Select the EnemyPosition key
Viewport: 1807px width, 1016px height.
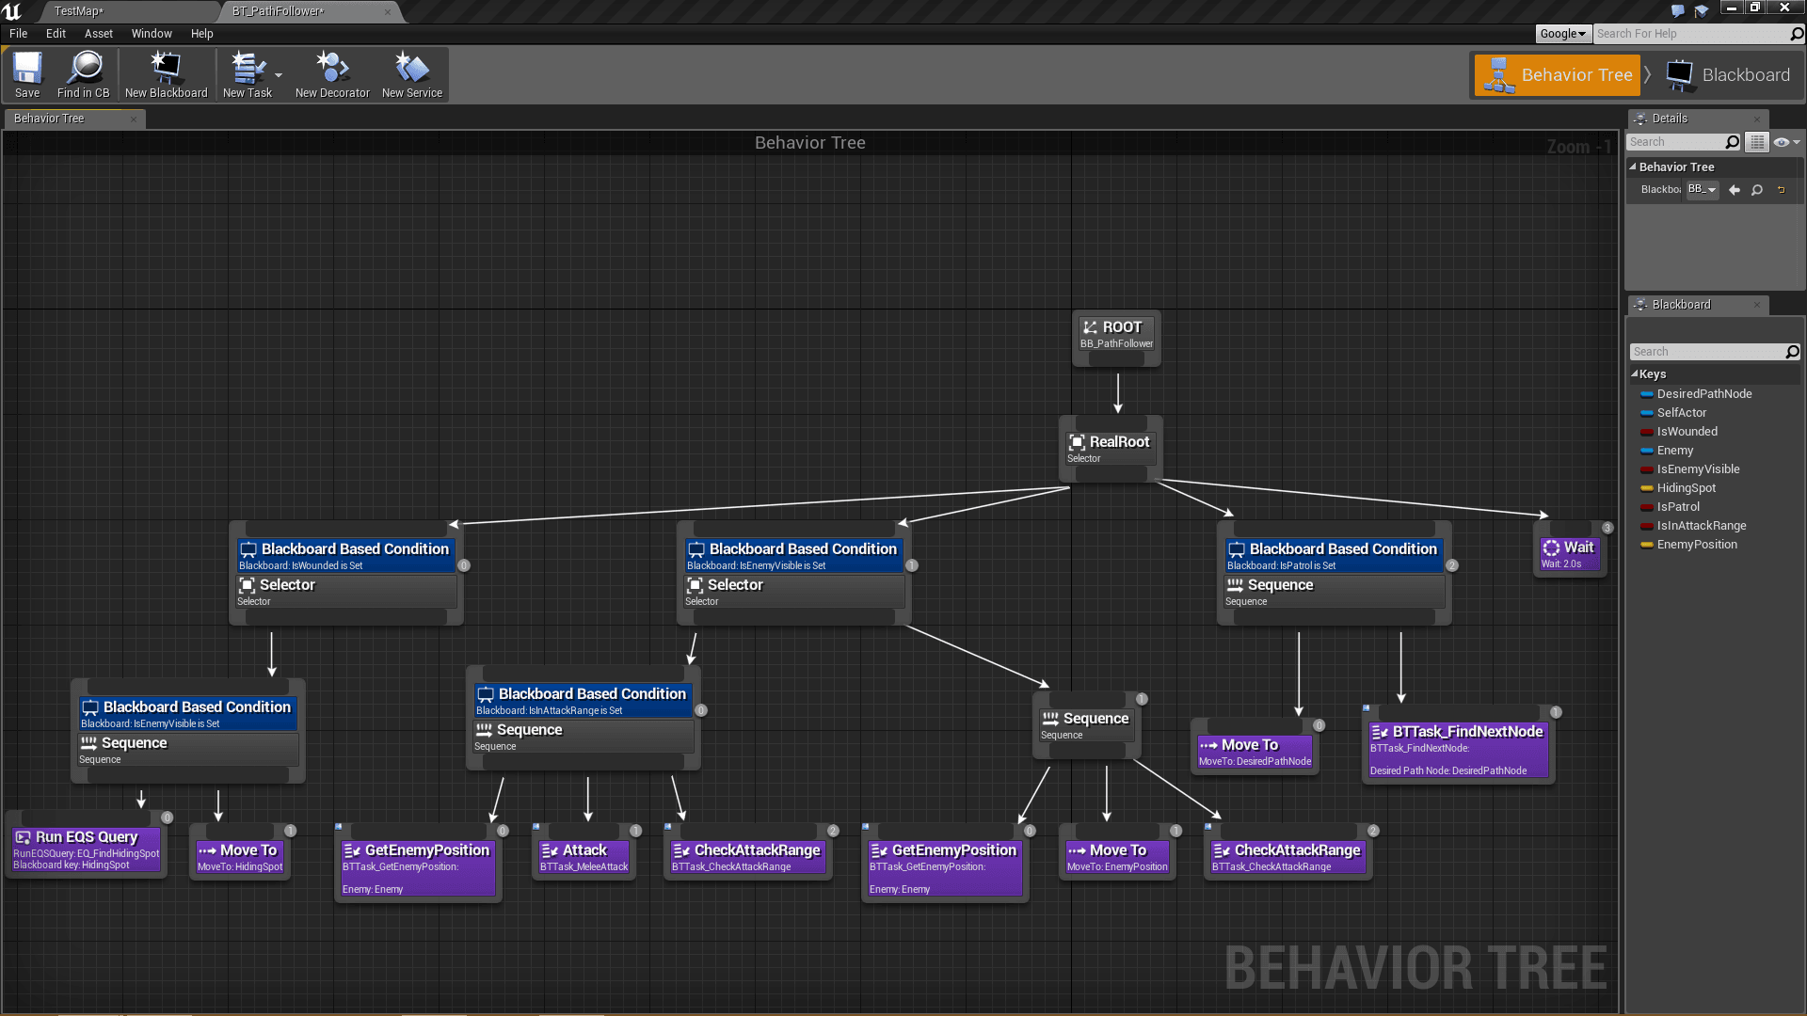click(x=1696, y=545)
